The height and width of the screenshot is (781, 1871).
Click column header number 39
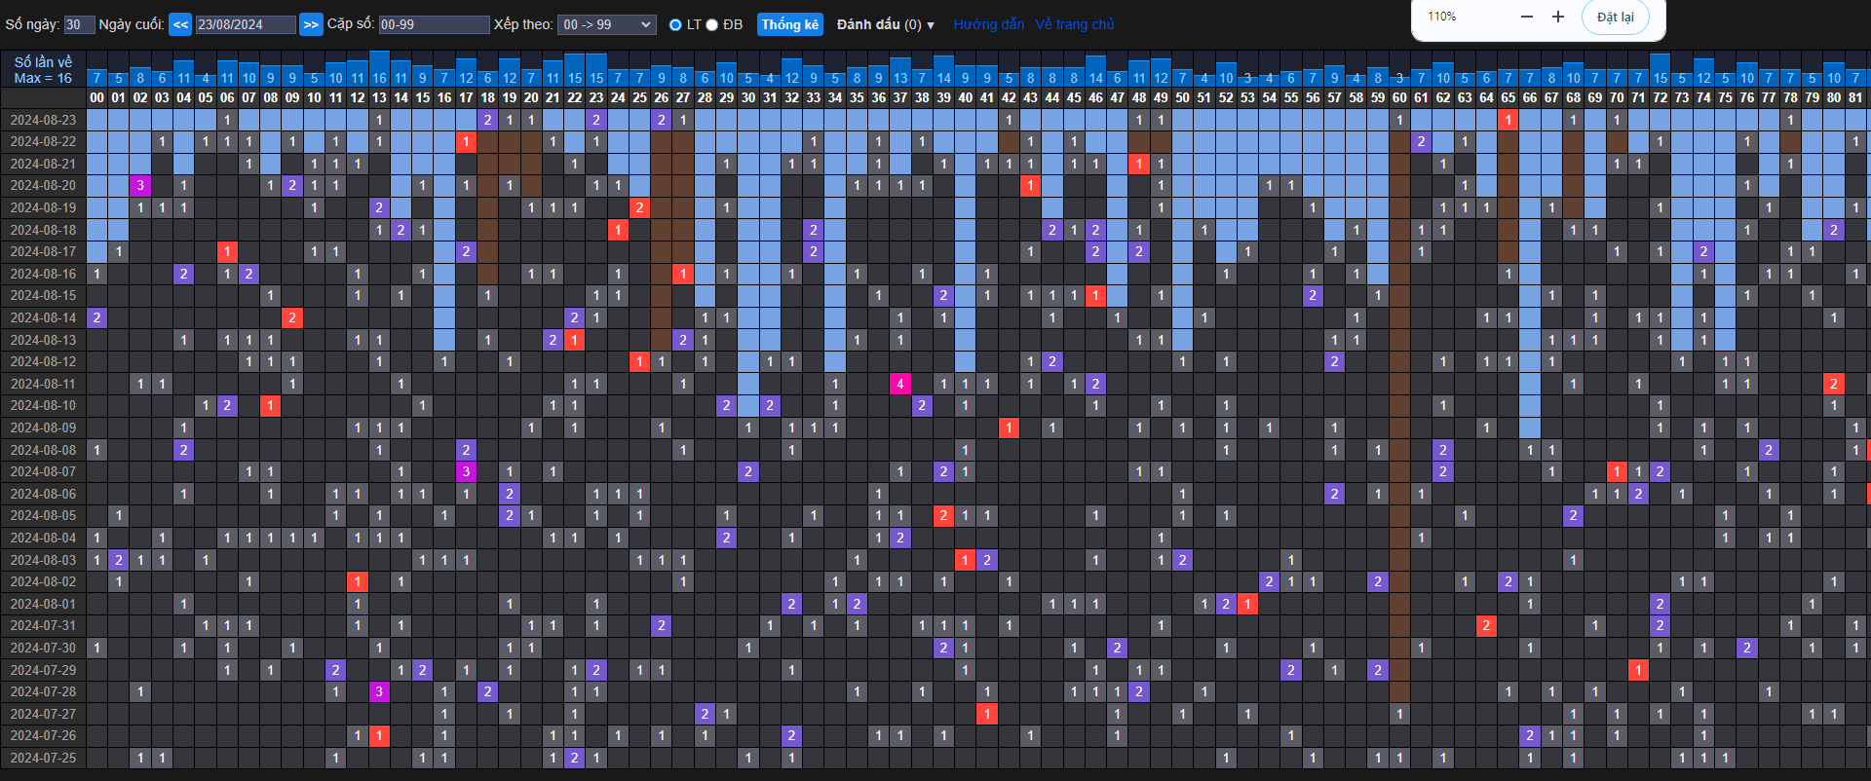[943, 97]
